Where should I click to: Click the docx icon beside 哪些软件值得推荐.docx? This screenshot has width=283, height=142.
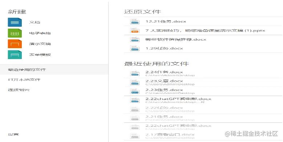135,39
